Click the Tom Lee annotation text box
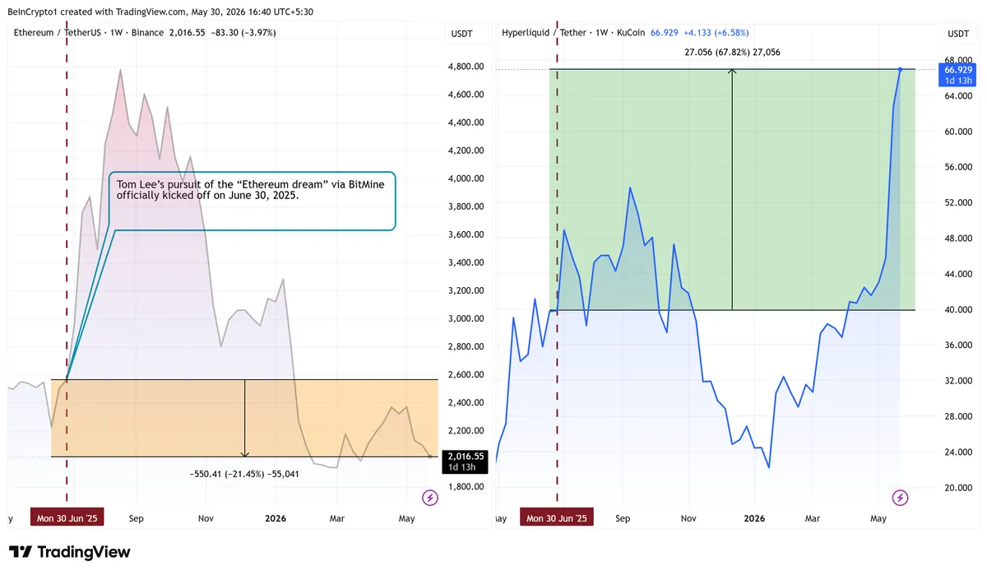This screenshot has height=575, width=987. pyautogui.click(x=252, y=201)
